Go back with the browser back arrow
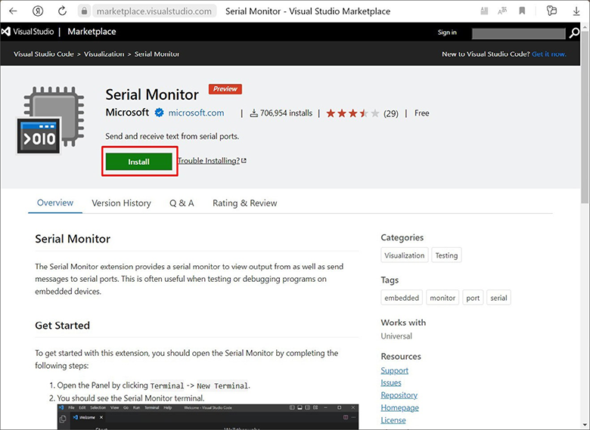The image size is (590, 430). 13,11
